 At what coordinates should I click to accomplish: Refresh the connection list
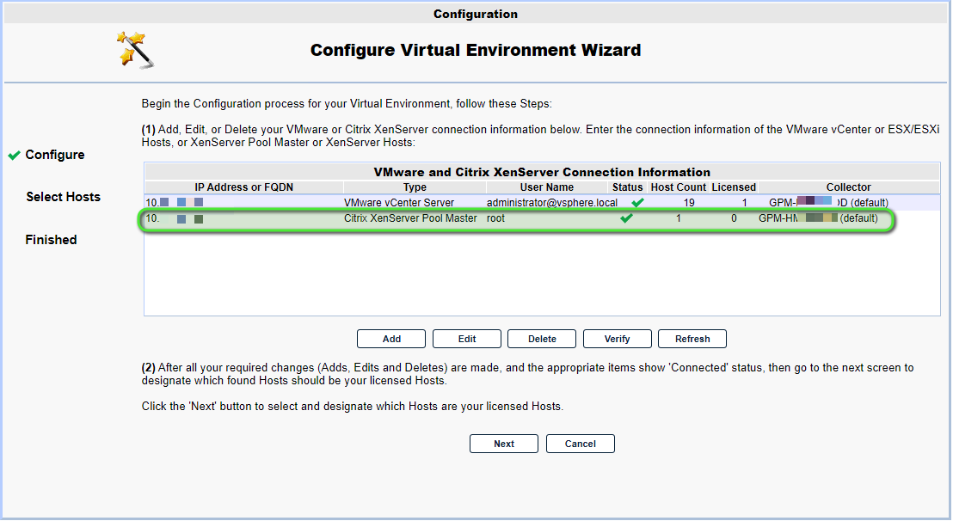click(692, 339)
